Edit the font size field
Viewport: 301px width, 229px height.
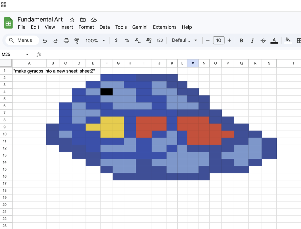[218, 40]
